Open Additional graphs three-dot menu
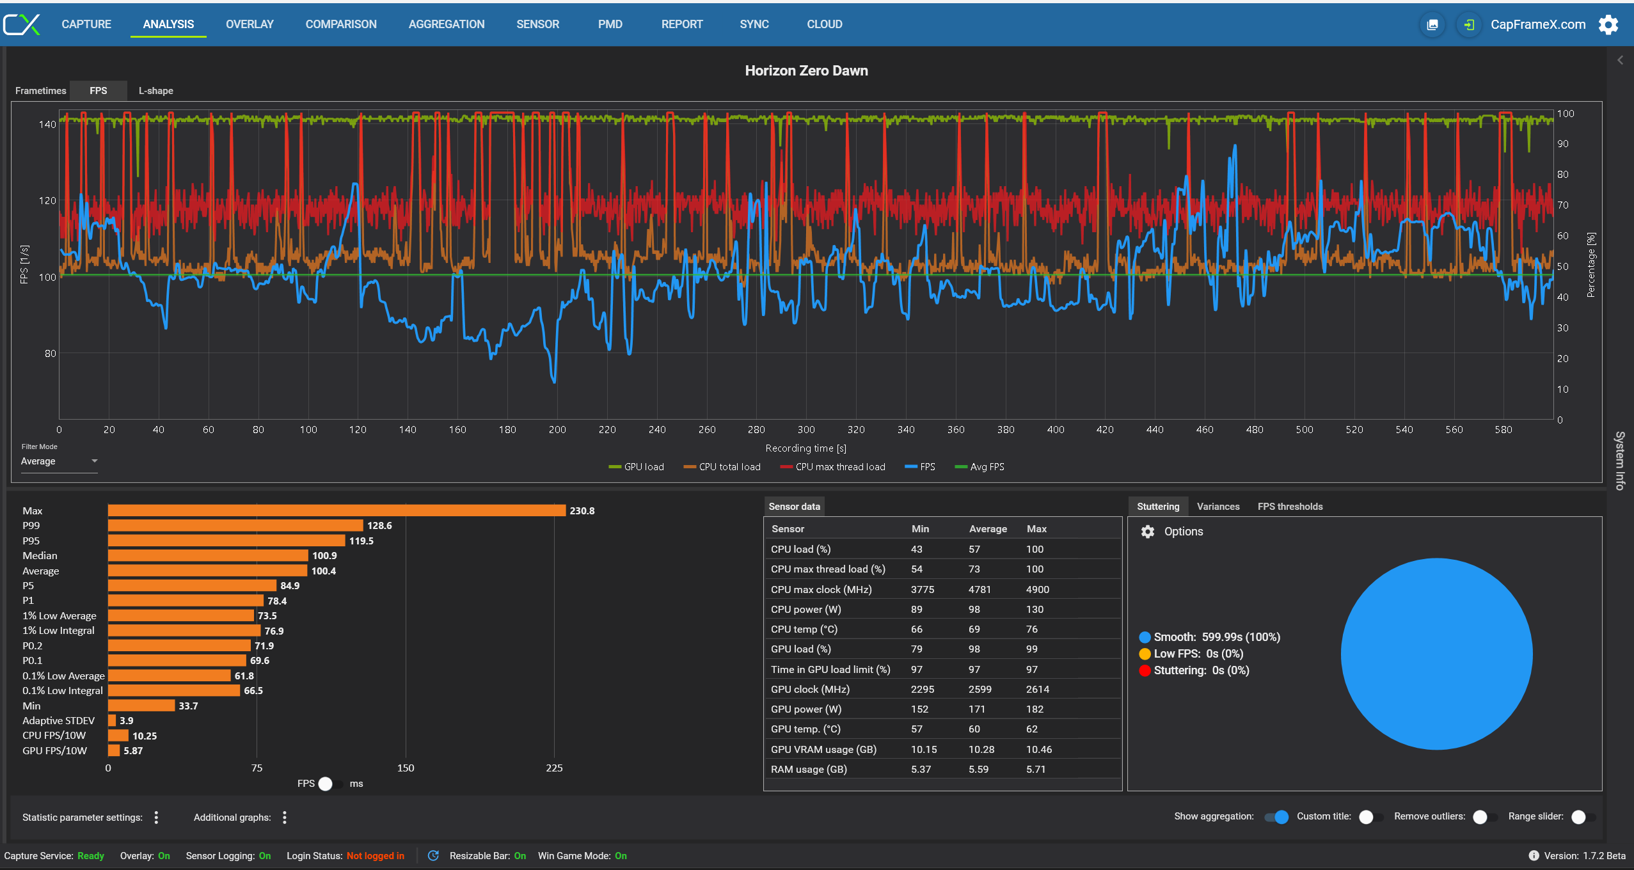Image resolution: width=1634 pixels, height=870 pixels. [285, 817]
